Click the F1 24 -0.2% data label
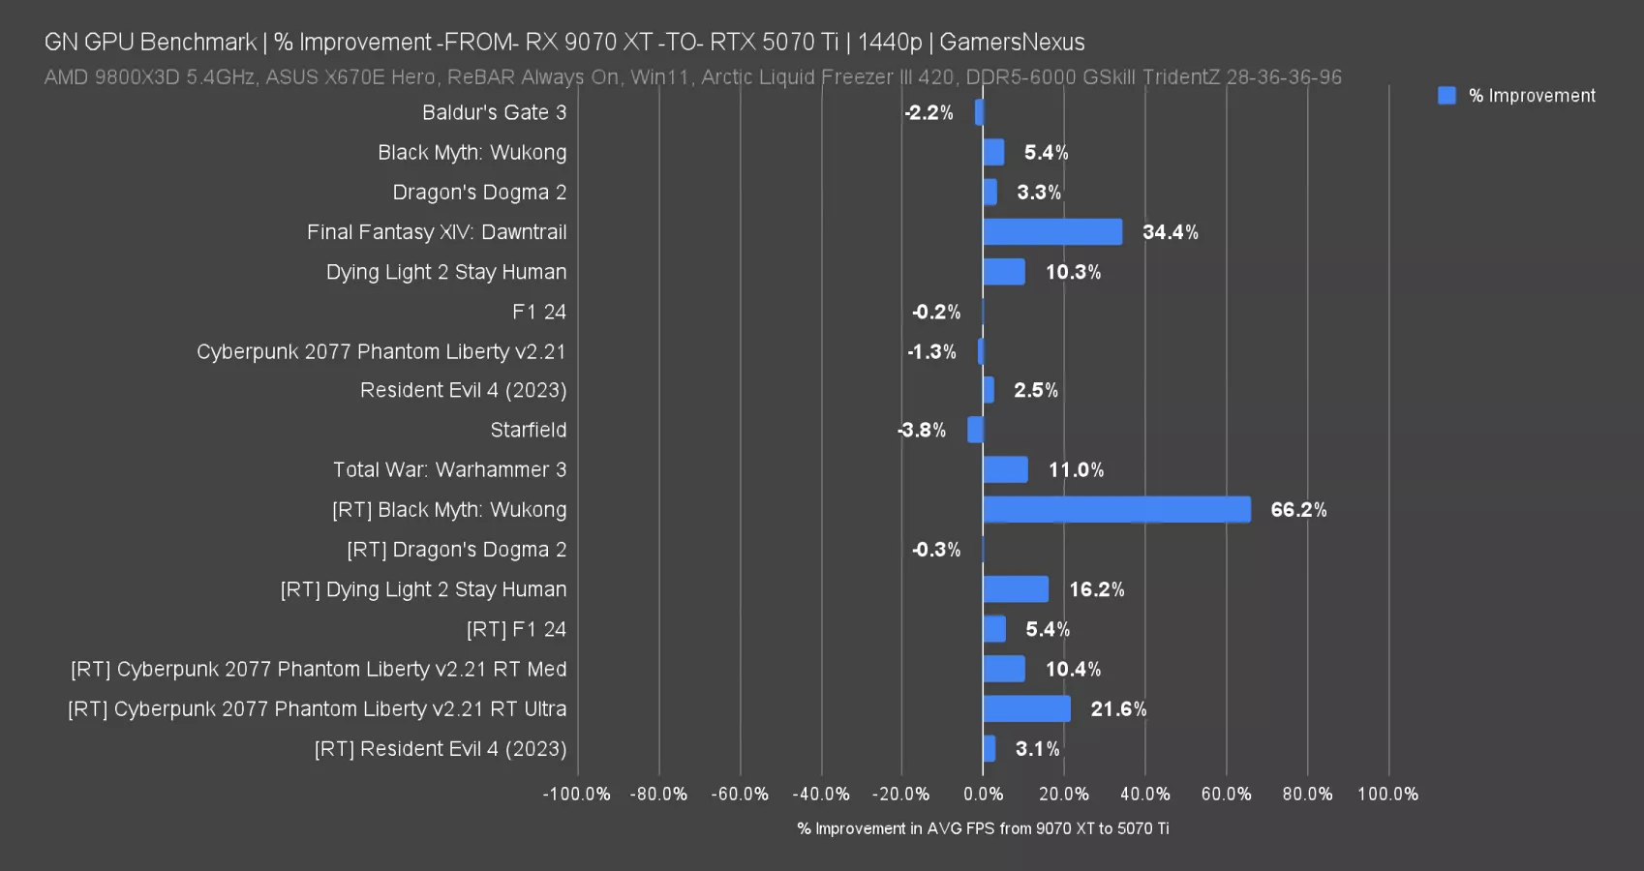This screenshot has width=1644, height=871. point(936,313)
